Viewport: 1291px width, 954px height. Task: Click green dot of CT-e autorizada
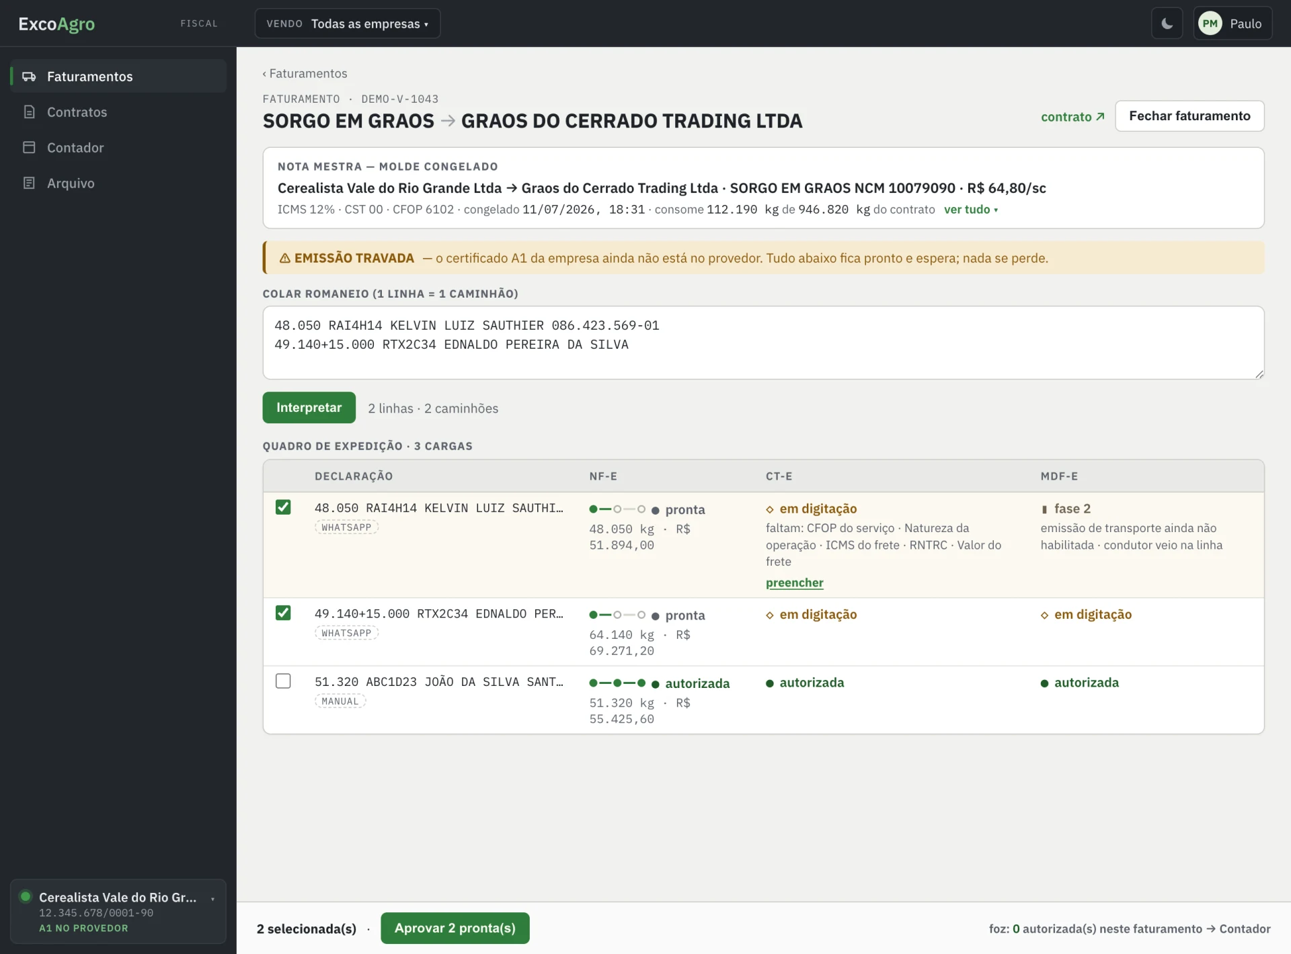point(770,684)
